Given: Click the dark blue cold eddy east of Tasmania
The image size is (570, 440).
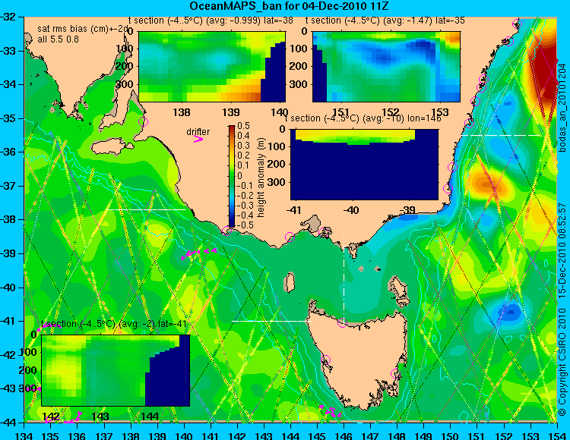Looking at the screenshot, I should (x=511, y=311).
